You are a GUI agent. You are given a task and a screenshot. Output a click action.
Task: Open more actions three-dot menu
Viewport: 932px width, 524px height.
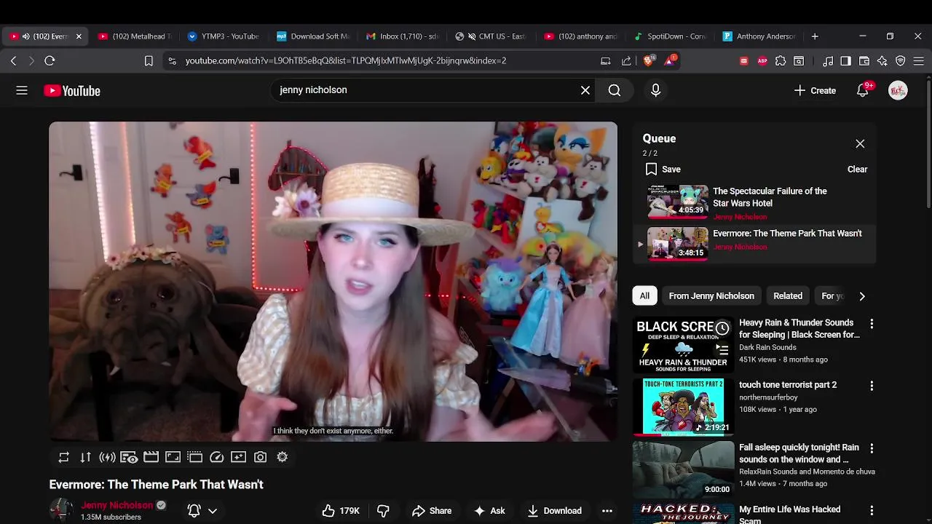click(x=607, y=511)
